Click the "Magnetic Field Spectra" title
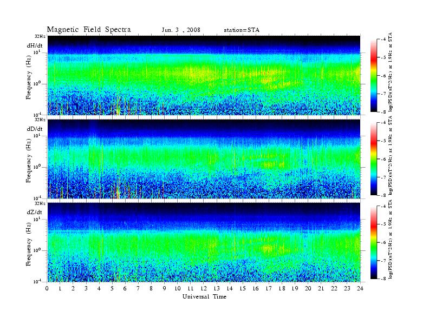This screenshot has width=429, height=331. pos(89,30)
